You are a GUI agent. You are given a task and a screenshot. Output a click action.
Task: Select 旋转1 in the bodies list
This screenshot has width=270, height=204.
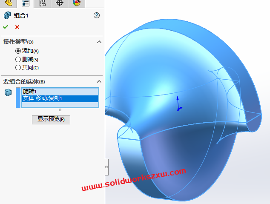(x=60, y=92)
